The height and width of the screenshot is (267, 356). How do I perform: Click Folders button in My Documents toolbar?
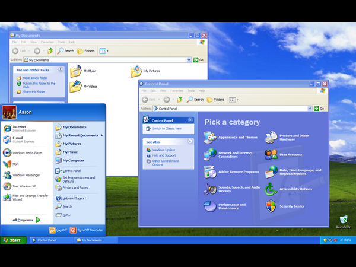[86, 51]
